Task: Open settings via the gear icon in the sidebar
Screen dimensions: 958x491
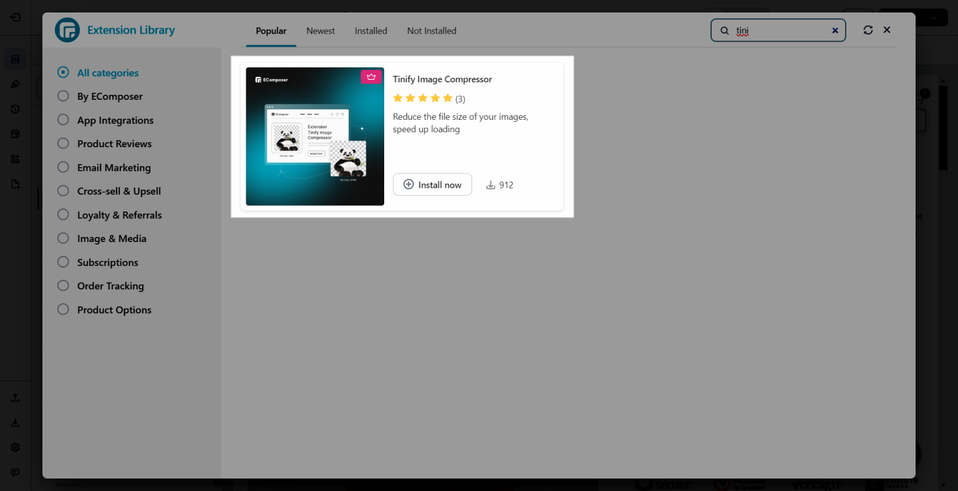Action: [15, 447]
